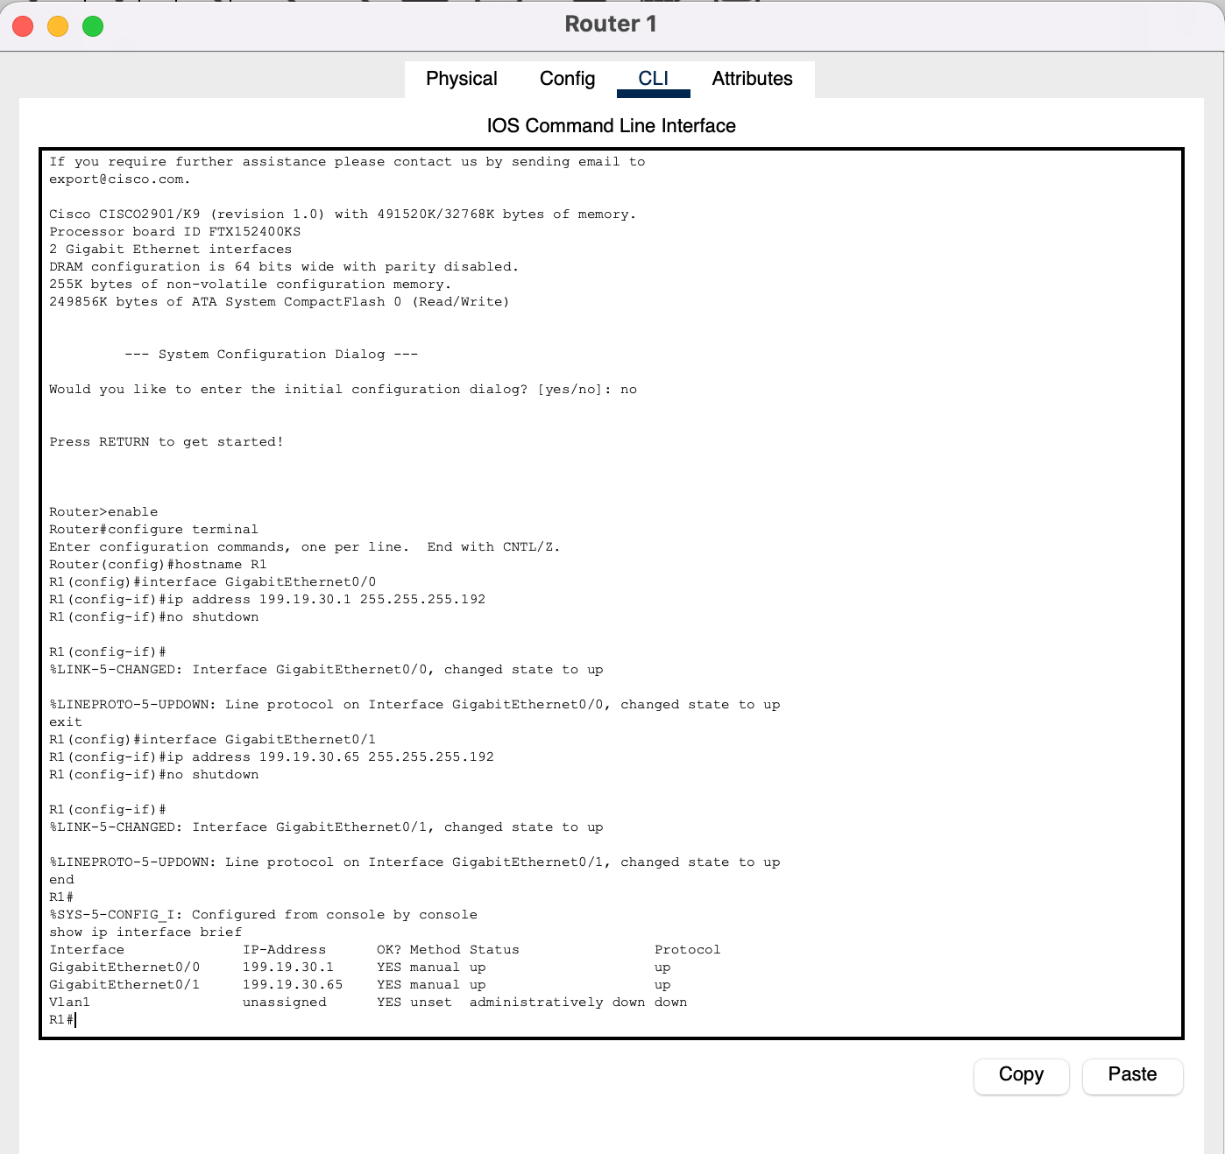Click the 'IOS Command Line Interface' heading
Viewport: 1225px width, 1154px height.
point(611,126)
